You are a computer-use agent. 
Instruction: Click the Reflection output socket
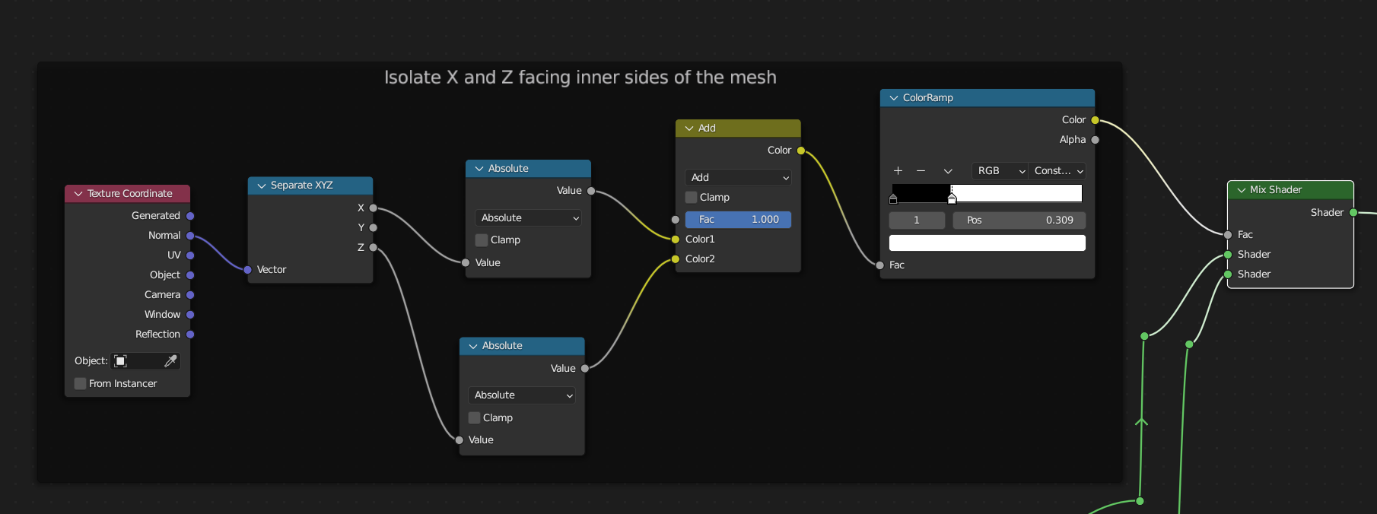pos(190,335)
